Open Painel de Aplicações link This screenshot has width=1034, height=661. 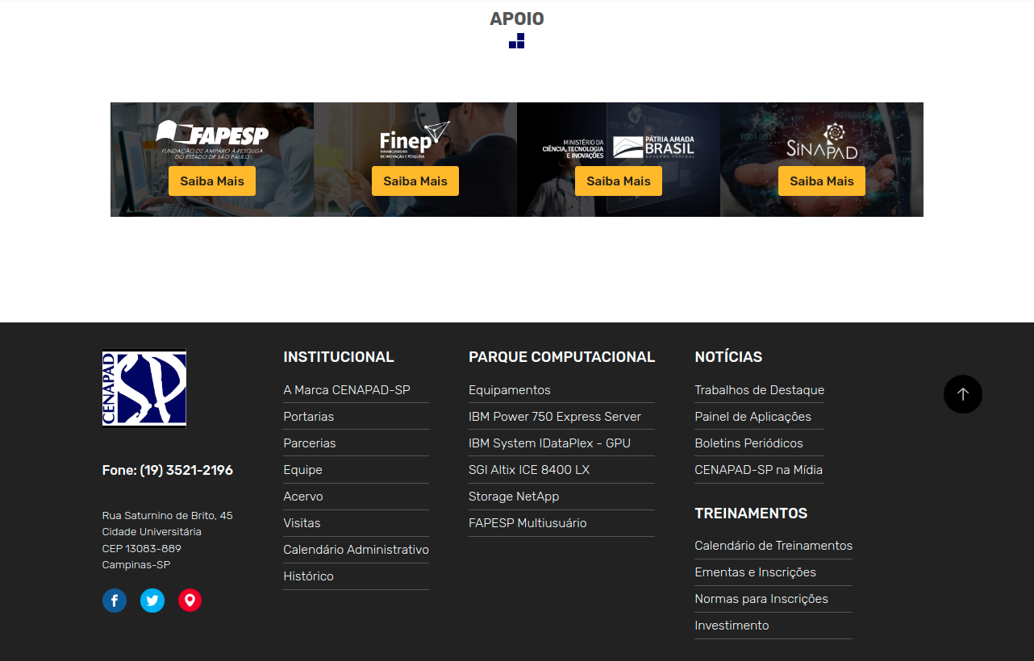[753, 417]
